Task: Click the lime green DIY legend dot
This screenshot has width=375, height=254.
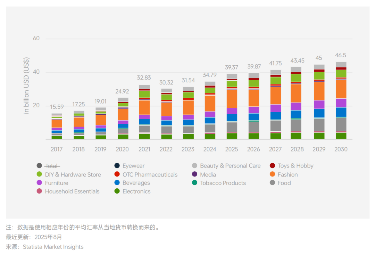Action: [39, 174]
